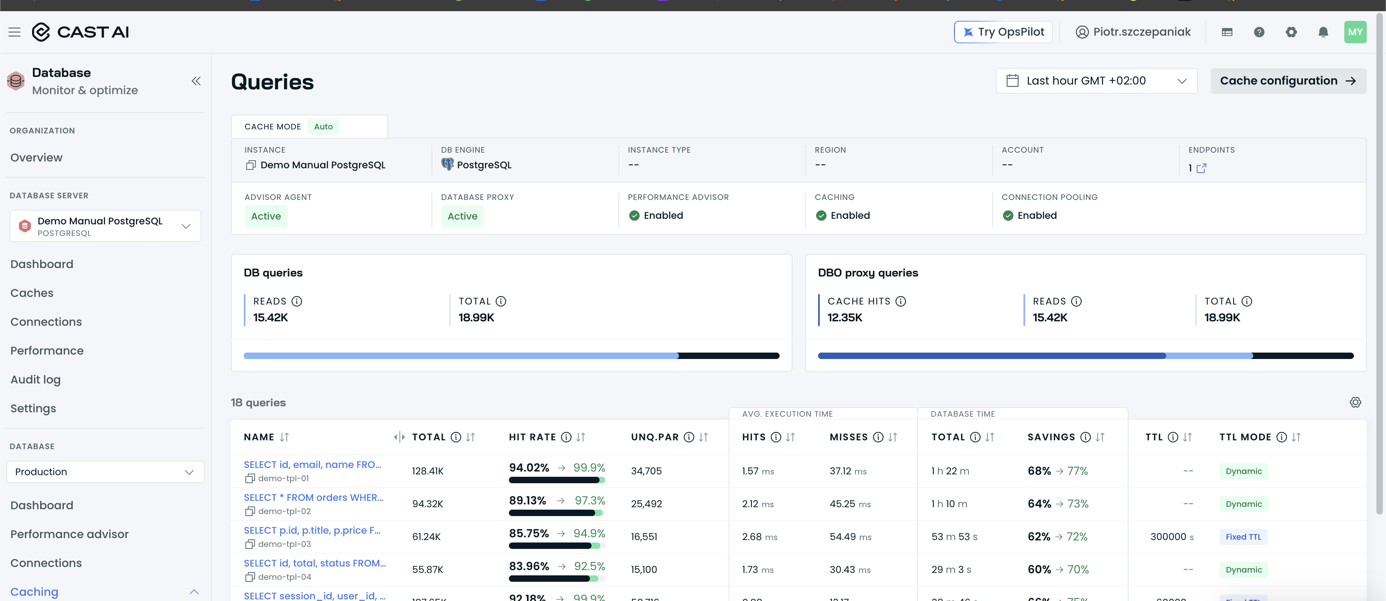Collapse the Caching sidebar section
Image resolution: width=1386 pixels, height=601 pixels.
pos(194,592)
